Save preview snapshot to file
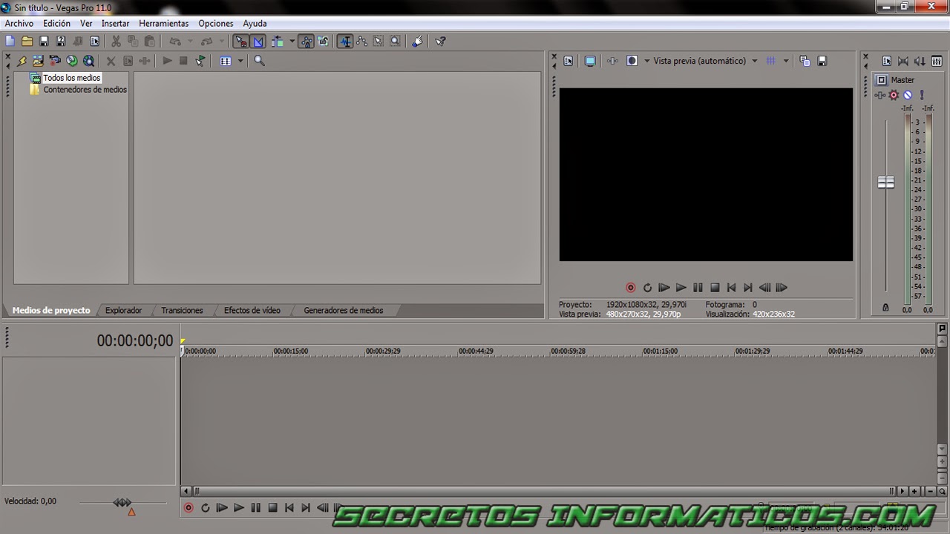 (x=822, y=61)
